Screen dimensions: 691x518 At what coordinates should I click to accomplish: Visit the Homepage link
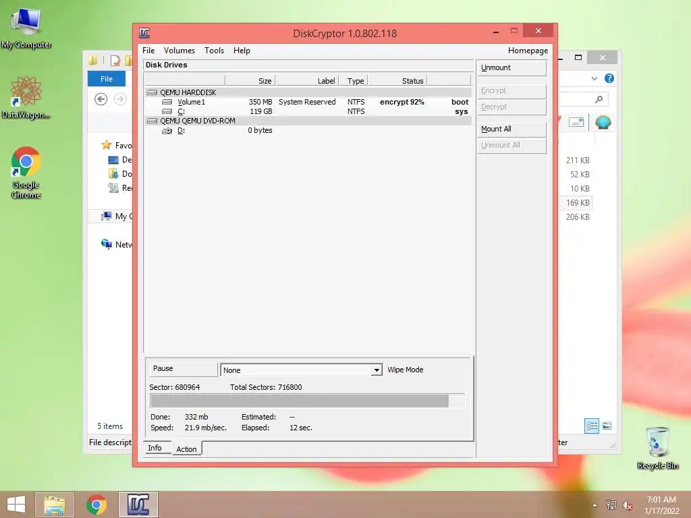[x=528, y=51]
